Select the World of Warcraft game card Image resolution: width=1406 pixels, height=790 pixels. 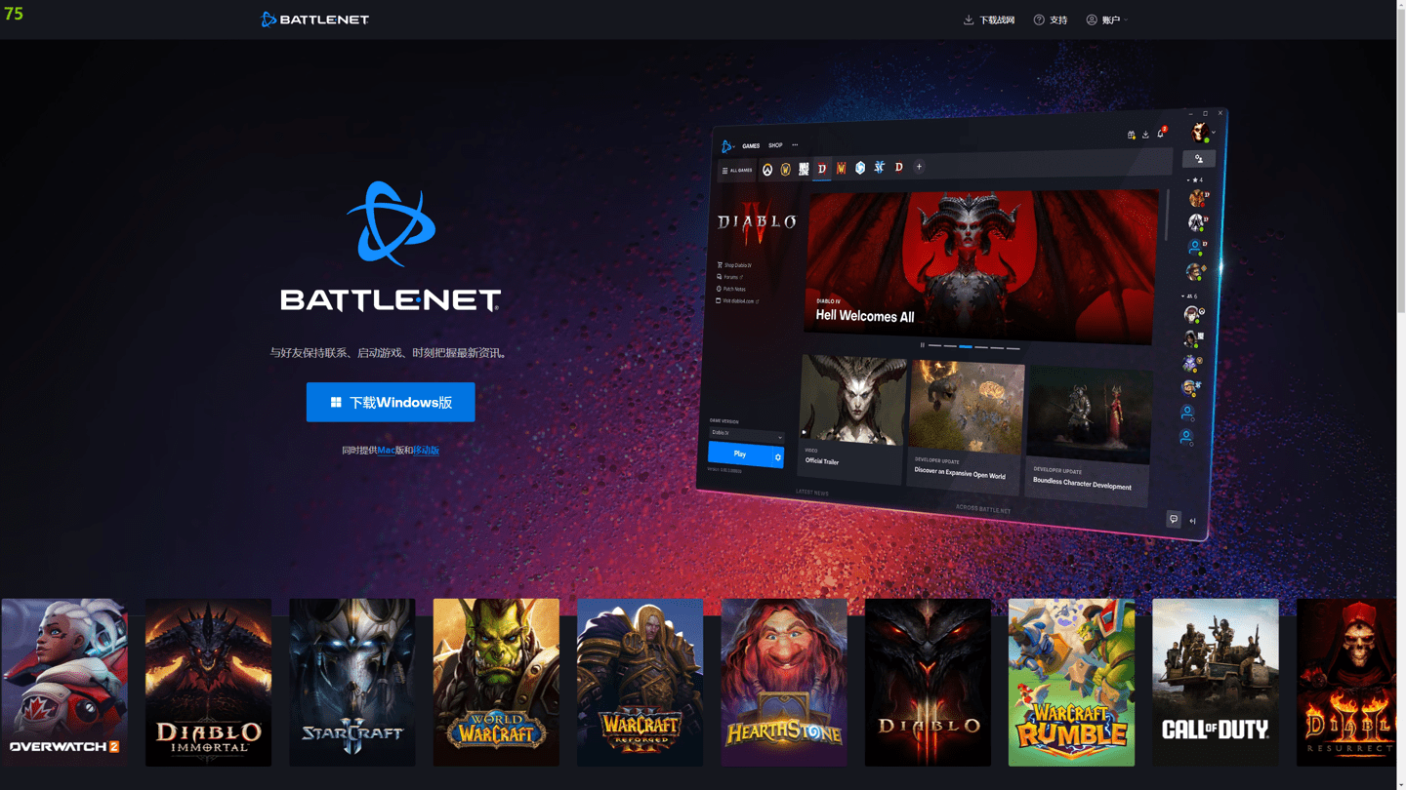coord(496,682)
